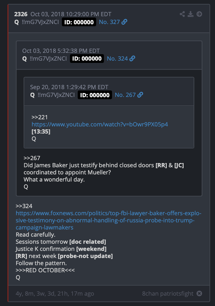Viewport: 215px width, 306px height.
Task: Open the No. 267 post link
Action: point(125,95)
